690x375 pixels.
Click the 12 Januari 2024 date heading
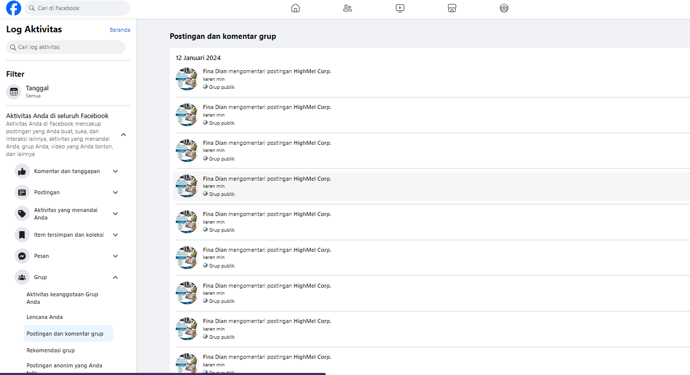(x=198, y=58)
